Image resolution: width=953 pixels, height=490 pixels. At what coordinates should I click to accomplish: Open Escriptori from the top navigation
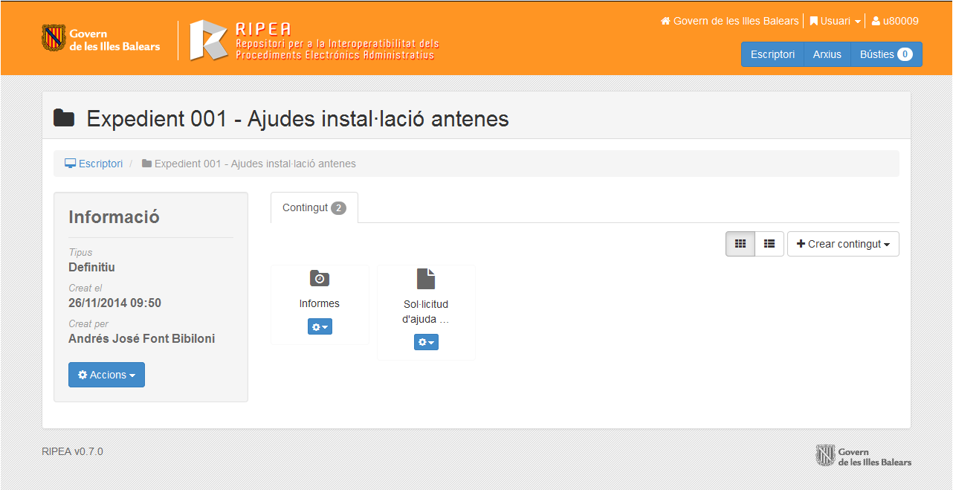pos(772,54)
